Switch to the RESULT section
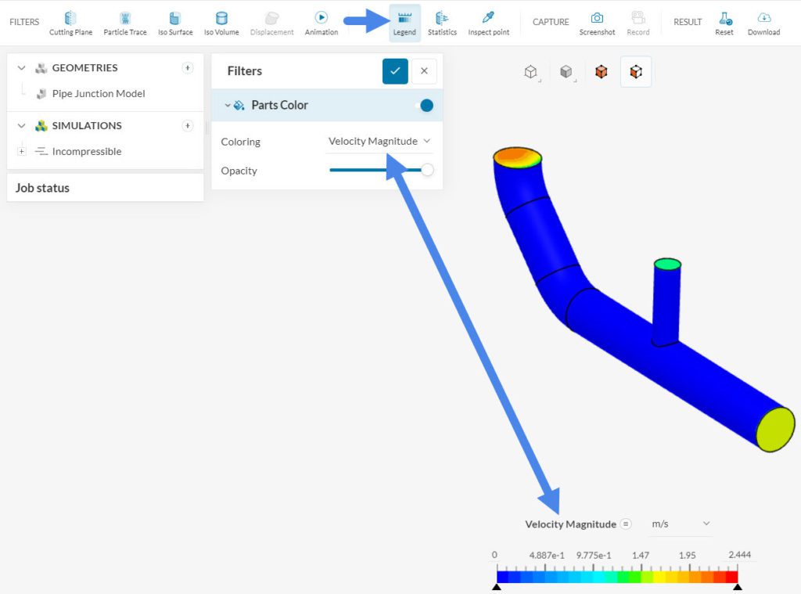This screenshot has height=594, width=801. click(x=688, y=22)
